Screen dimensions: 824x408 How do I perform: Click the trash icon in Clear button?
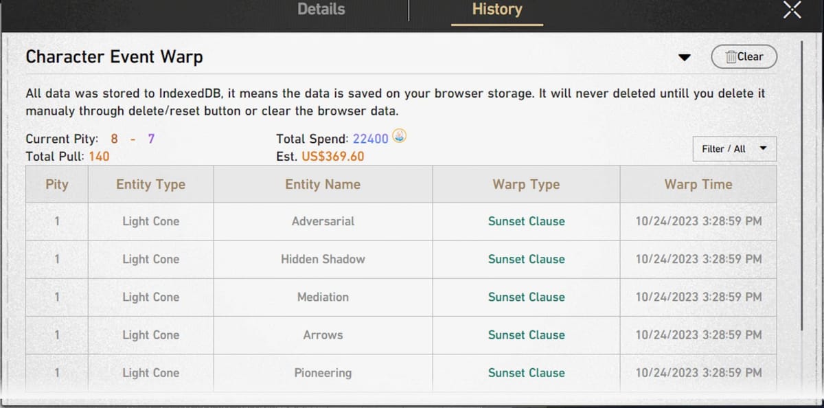(731, 57)
